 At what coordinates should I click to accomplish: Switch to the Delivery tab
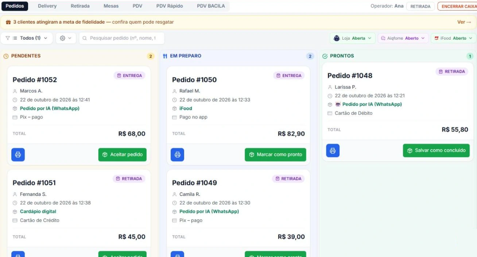47,6
